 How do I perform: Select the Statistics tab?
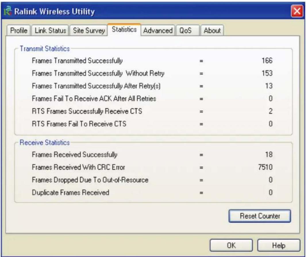click(124, 30)
